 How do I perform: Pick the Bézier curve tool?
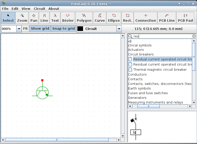[68, 18]
